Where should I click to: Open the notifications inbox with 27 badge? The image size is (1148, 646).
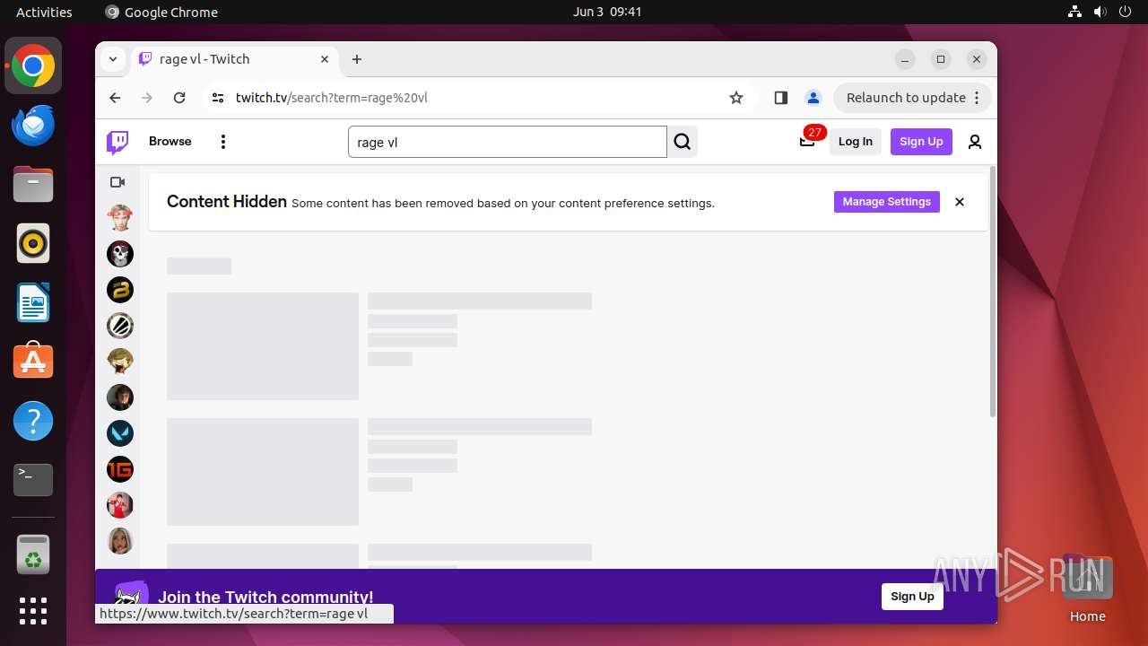point(807,141)
